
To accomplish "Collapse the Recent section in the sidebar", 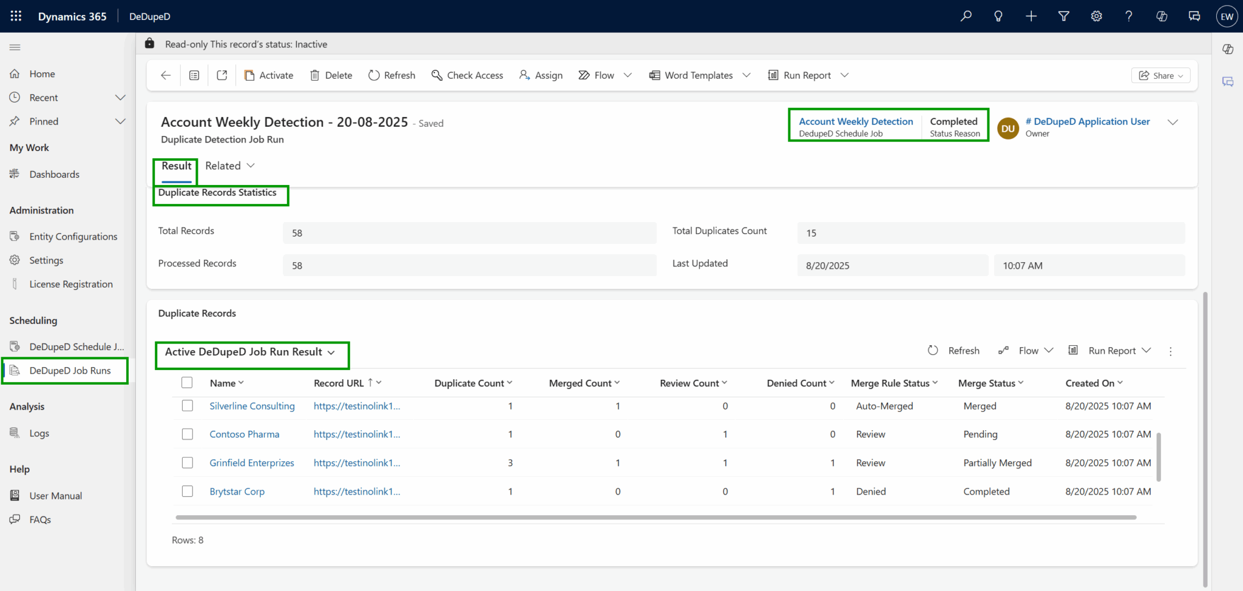I will point(120,97).
